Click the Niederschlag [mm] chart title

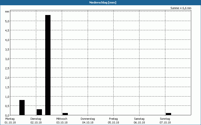pyautogui.click(x=103, y=2)
